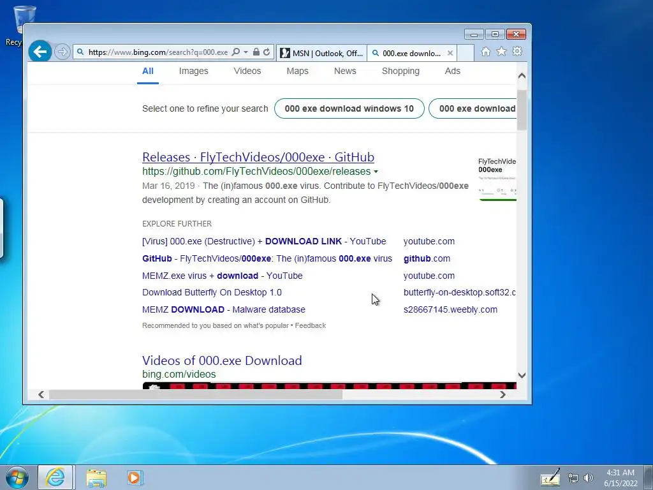Viewport: 653px width, 490px height.
Task: Restore down the Internet Explorer window
Action: [495, 34]
